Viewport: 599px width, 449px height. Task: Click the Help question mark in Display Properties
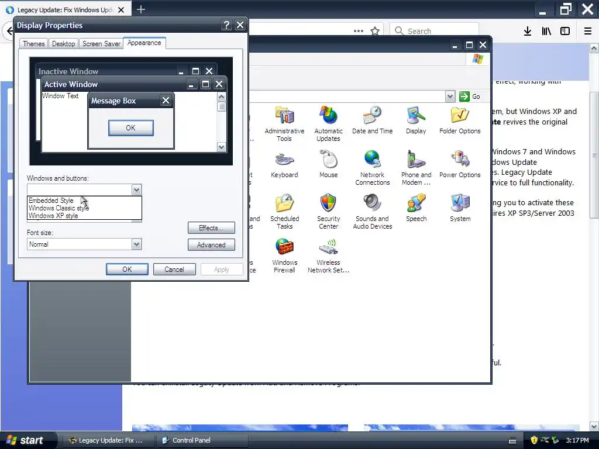tap(226, 25)
